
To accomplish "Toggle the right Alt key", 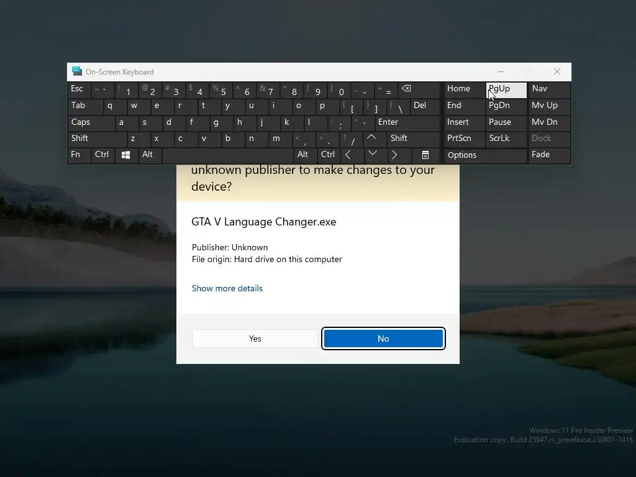I will pyautogui.click(x=305, y=155).
